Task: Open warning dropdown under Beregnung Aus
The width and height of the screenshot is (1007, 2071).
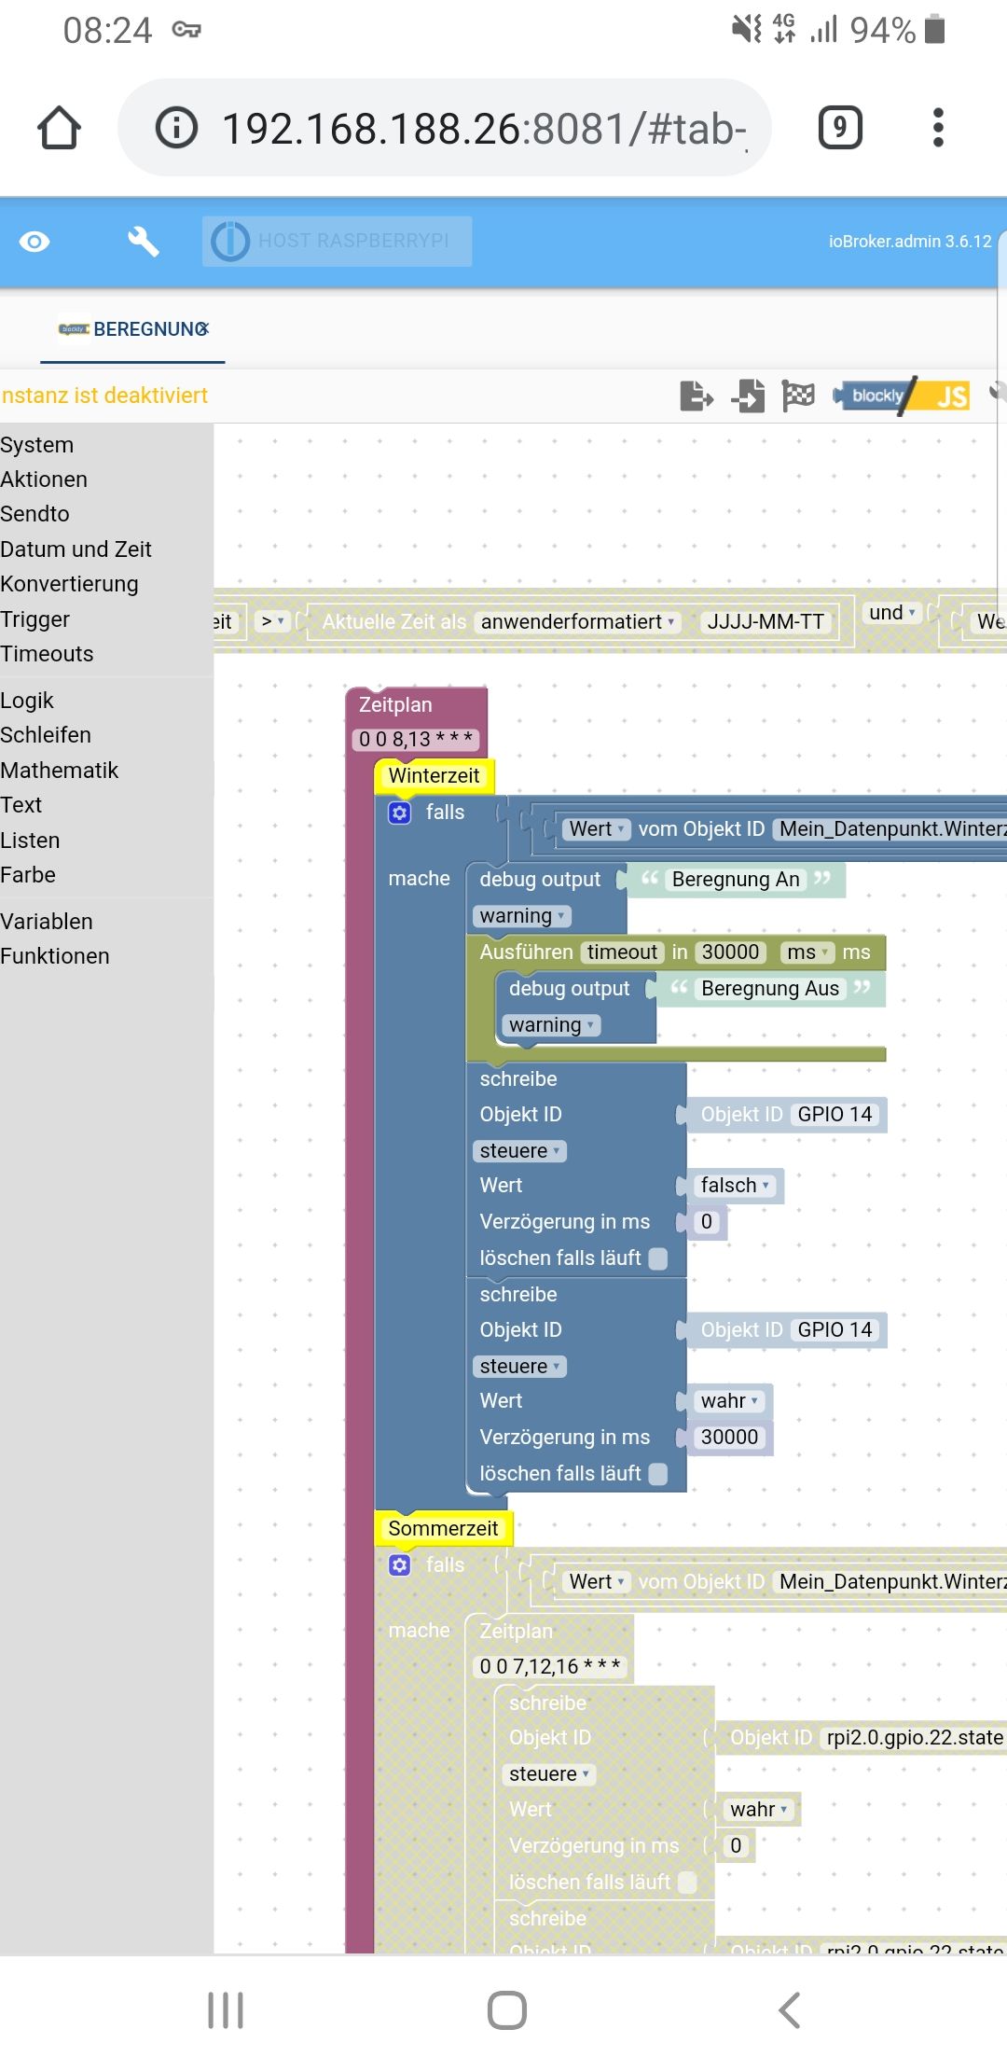Action: pyautogui.click(x=551, y=1025)
